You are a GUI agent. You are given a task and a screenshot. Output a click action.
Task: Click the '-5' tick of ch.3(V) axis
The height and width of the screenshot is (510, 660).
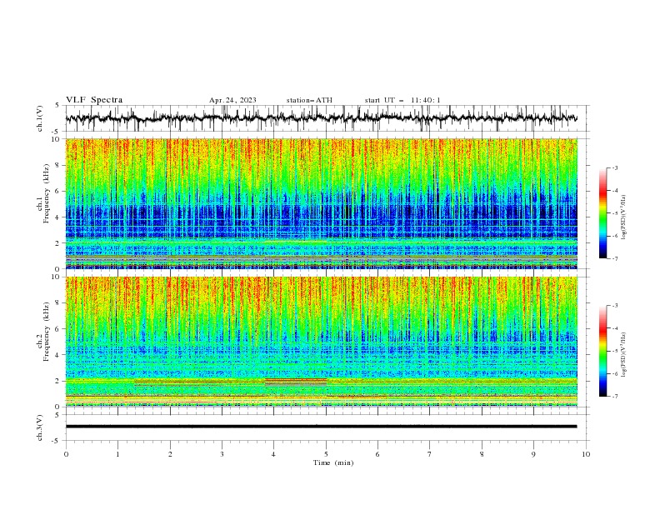coord(57,441)
